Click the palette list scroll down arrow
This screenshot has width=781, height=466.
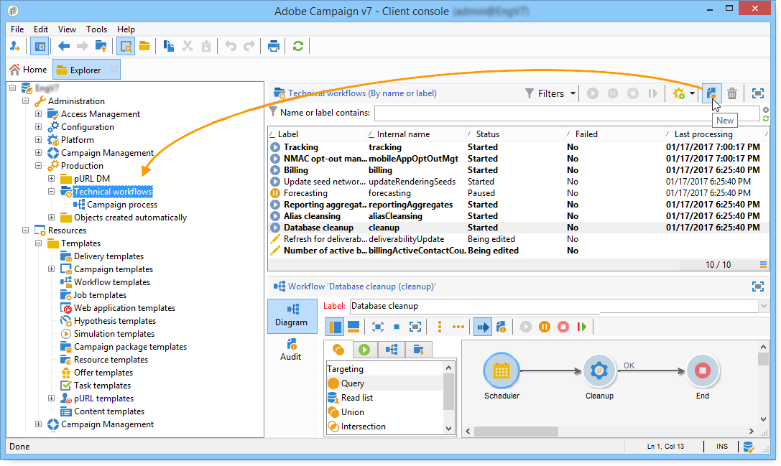pyautogui.click(x=448, y=428)
